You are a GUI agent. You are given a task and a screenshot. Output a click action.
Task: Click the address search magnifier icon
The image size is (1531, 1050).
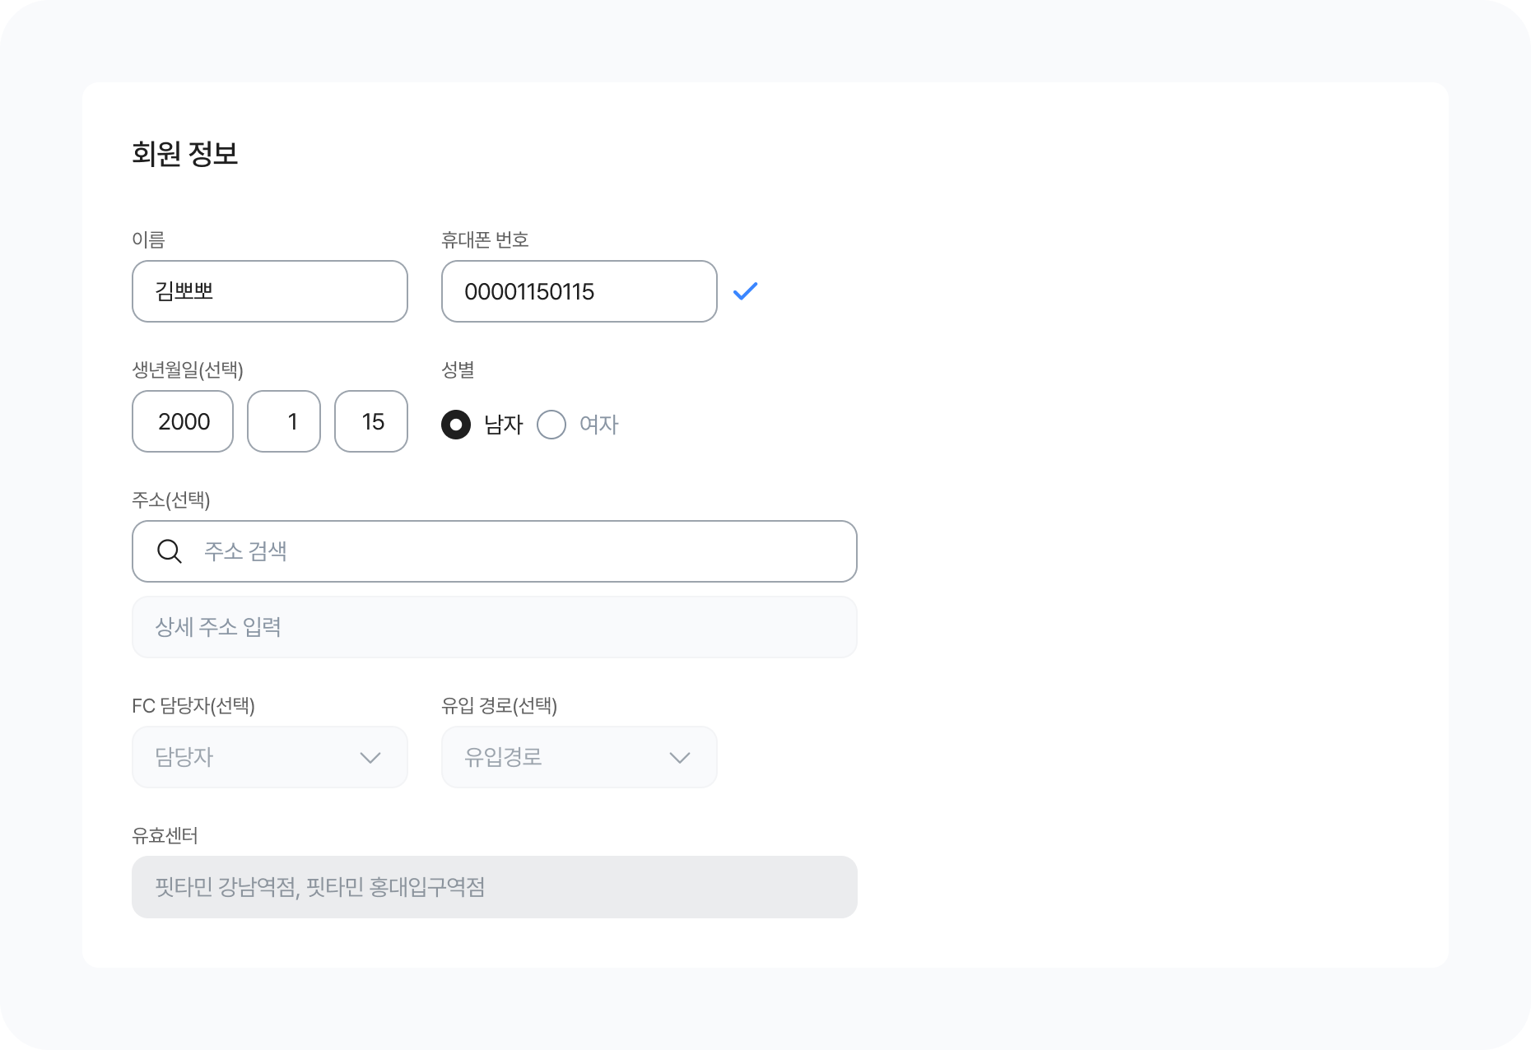click(x=170, y=551)
